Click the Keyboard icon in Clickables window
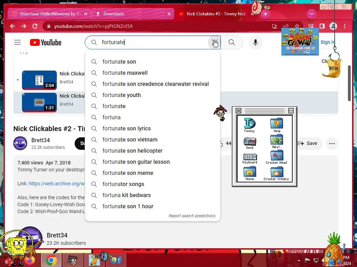The image size is (357, 267). pyautogui.click(x=250, y=159)
